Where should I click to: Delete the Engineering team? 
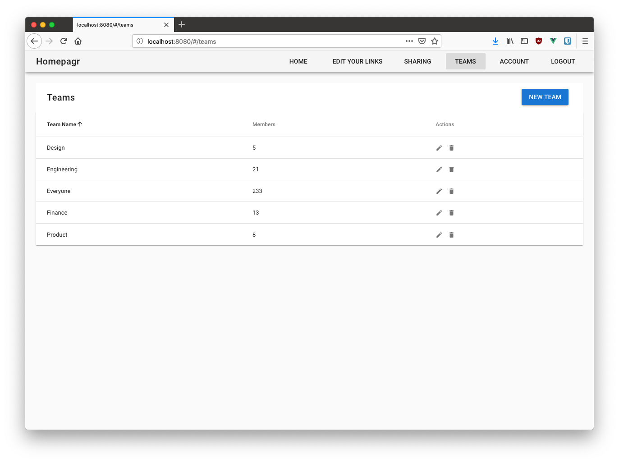click(x=451, y=170)
